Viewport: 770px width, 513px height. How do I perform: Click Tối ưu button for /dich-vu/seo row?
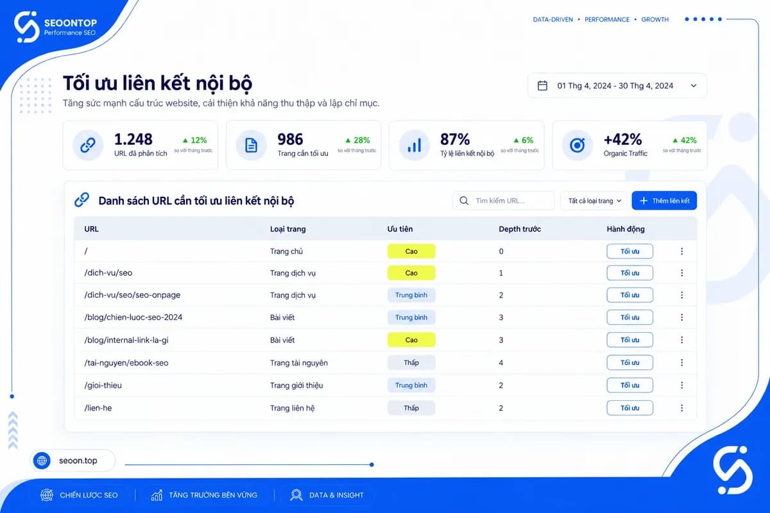(630, 273)
